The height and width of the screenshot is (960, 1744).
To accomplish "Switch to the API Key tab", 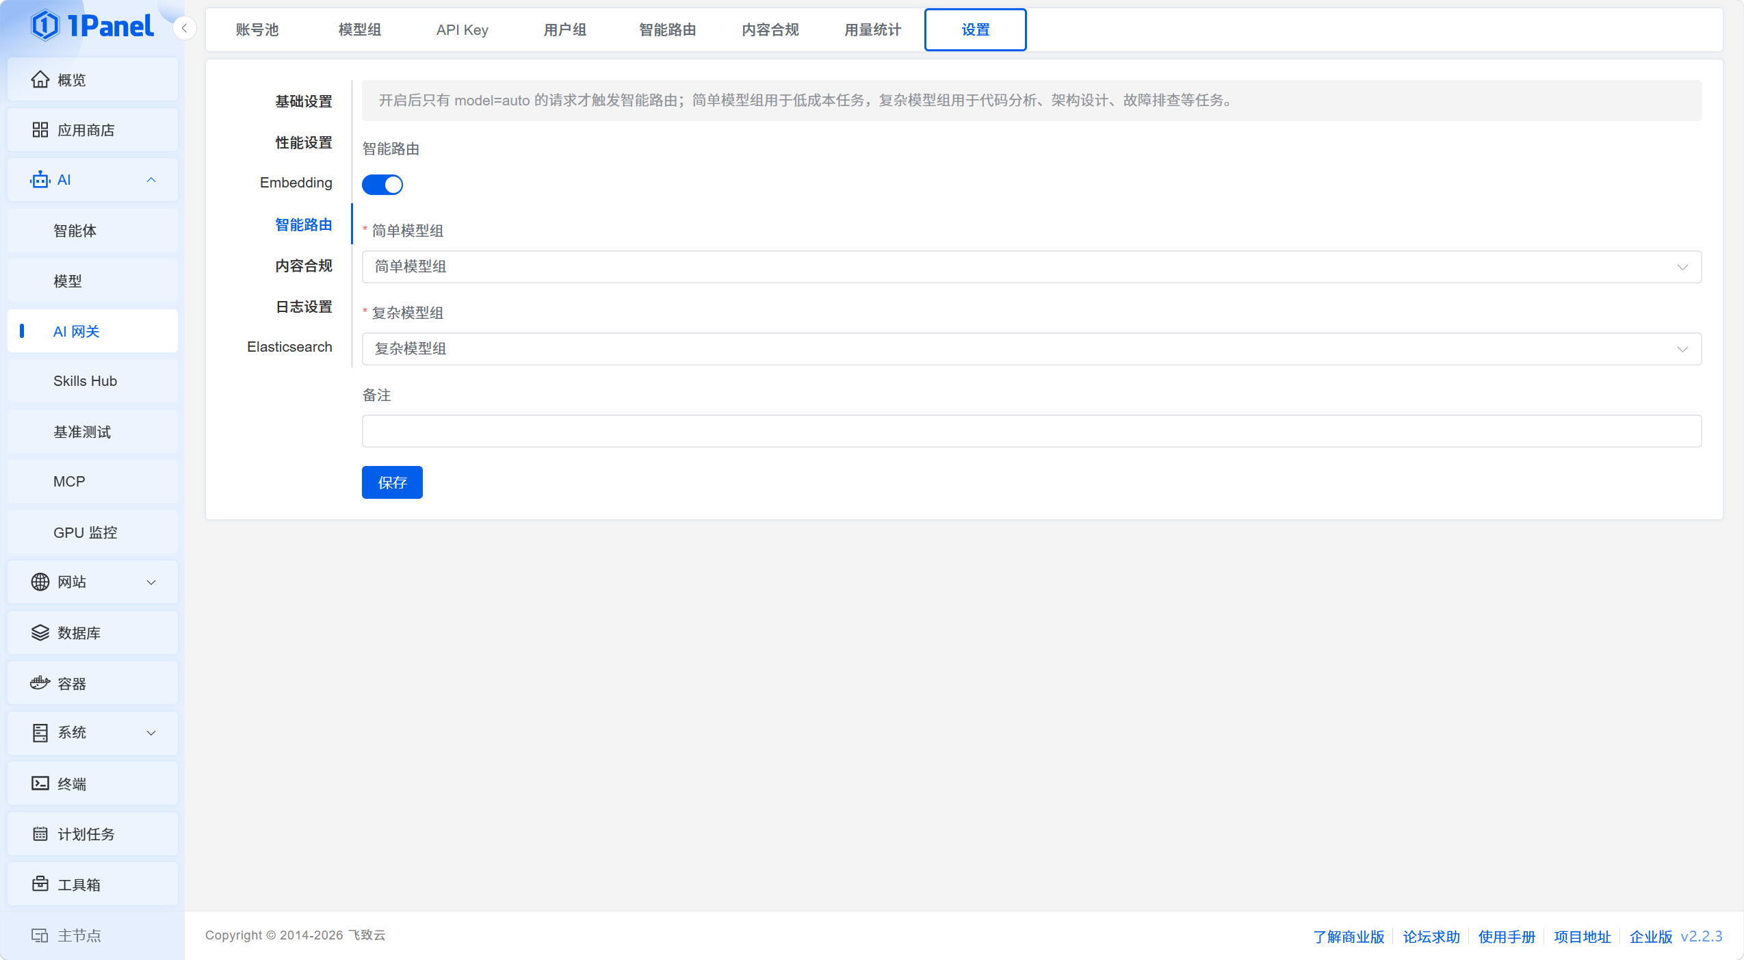I will coord(463,29).
